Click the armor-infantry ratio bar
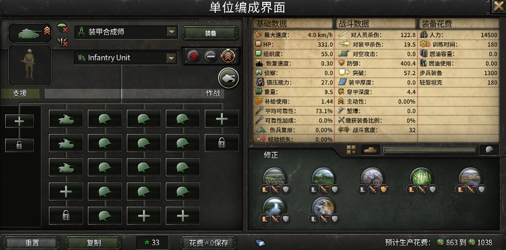Screen dimensions: 506x250 [x=430, y=150]
